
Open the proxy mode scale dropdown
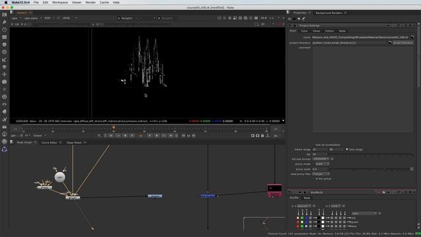(322, 164)
